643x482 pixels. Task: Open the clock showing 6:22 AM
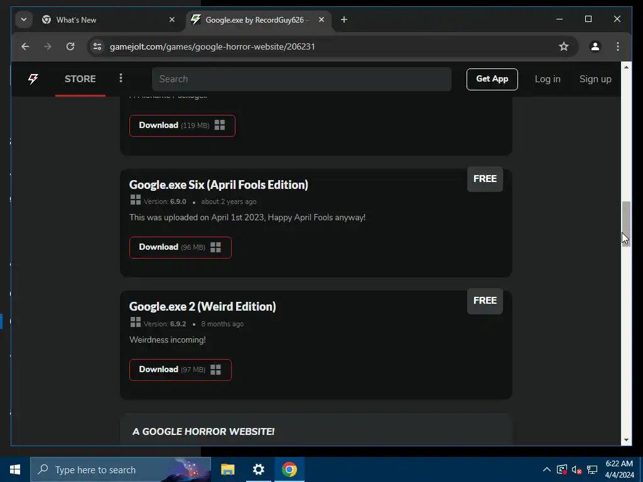click(x=619, y=469)
